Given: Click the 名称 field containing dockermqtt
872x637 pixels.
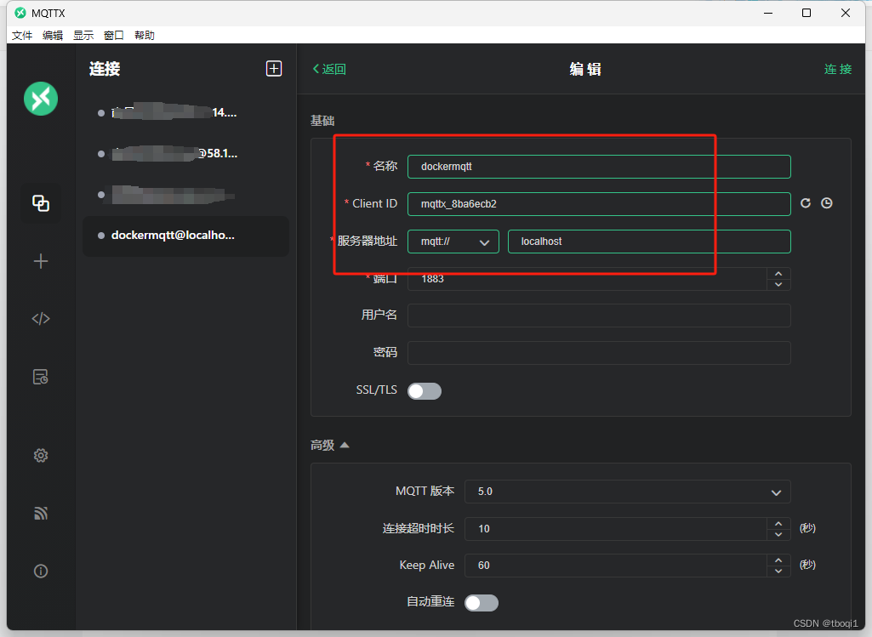Looking at the screenshot, I should (599, 167).
